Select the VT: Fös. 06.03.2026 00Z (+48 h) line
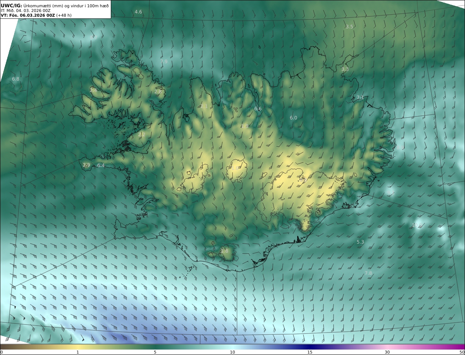This screenshot has width=465, height=355. coord(36,15)
